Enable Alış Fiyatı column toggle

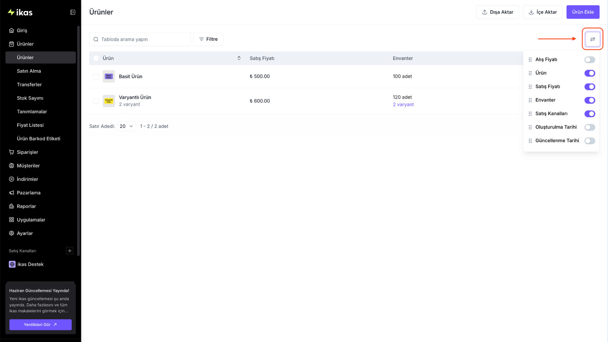tap(590, 60)
